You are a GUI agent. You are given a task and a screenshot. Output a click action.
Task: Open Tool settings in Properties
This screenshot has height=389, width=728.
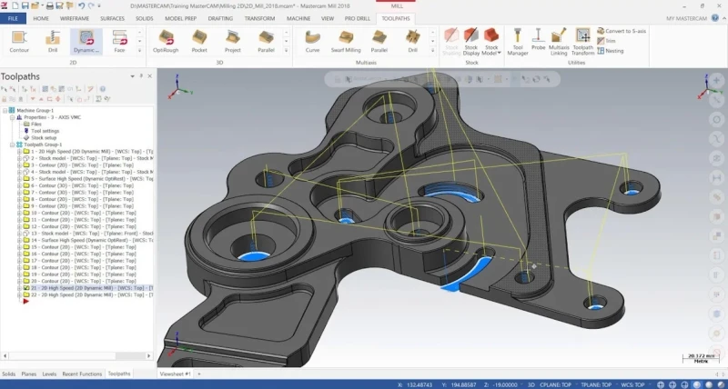tap(45, 131)
